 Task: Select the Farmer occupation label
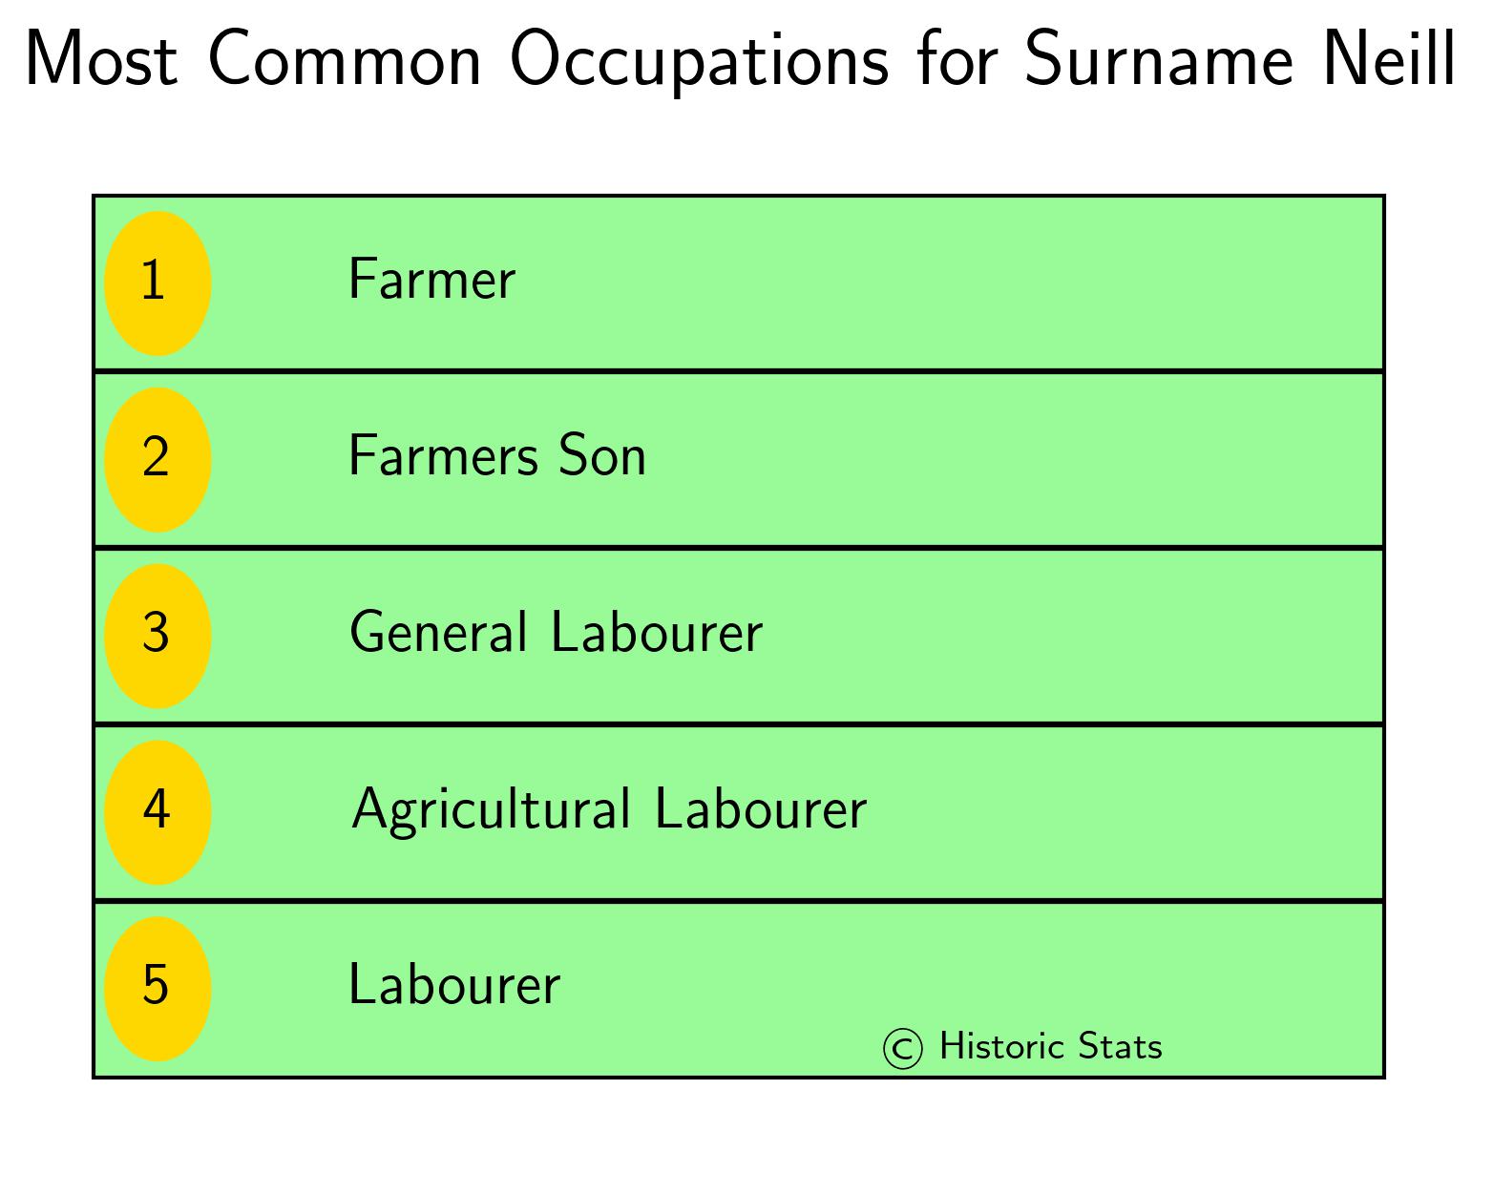pyautogui.click(x=431, y=280)
